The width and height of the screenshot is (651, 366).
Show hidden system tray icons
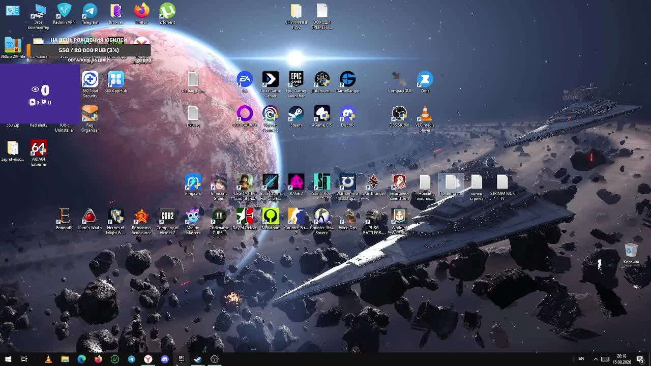click(x=596, y=359)
